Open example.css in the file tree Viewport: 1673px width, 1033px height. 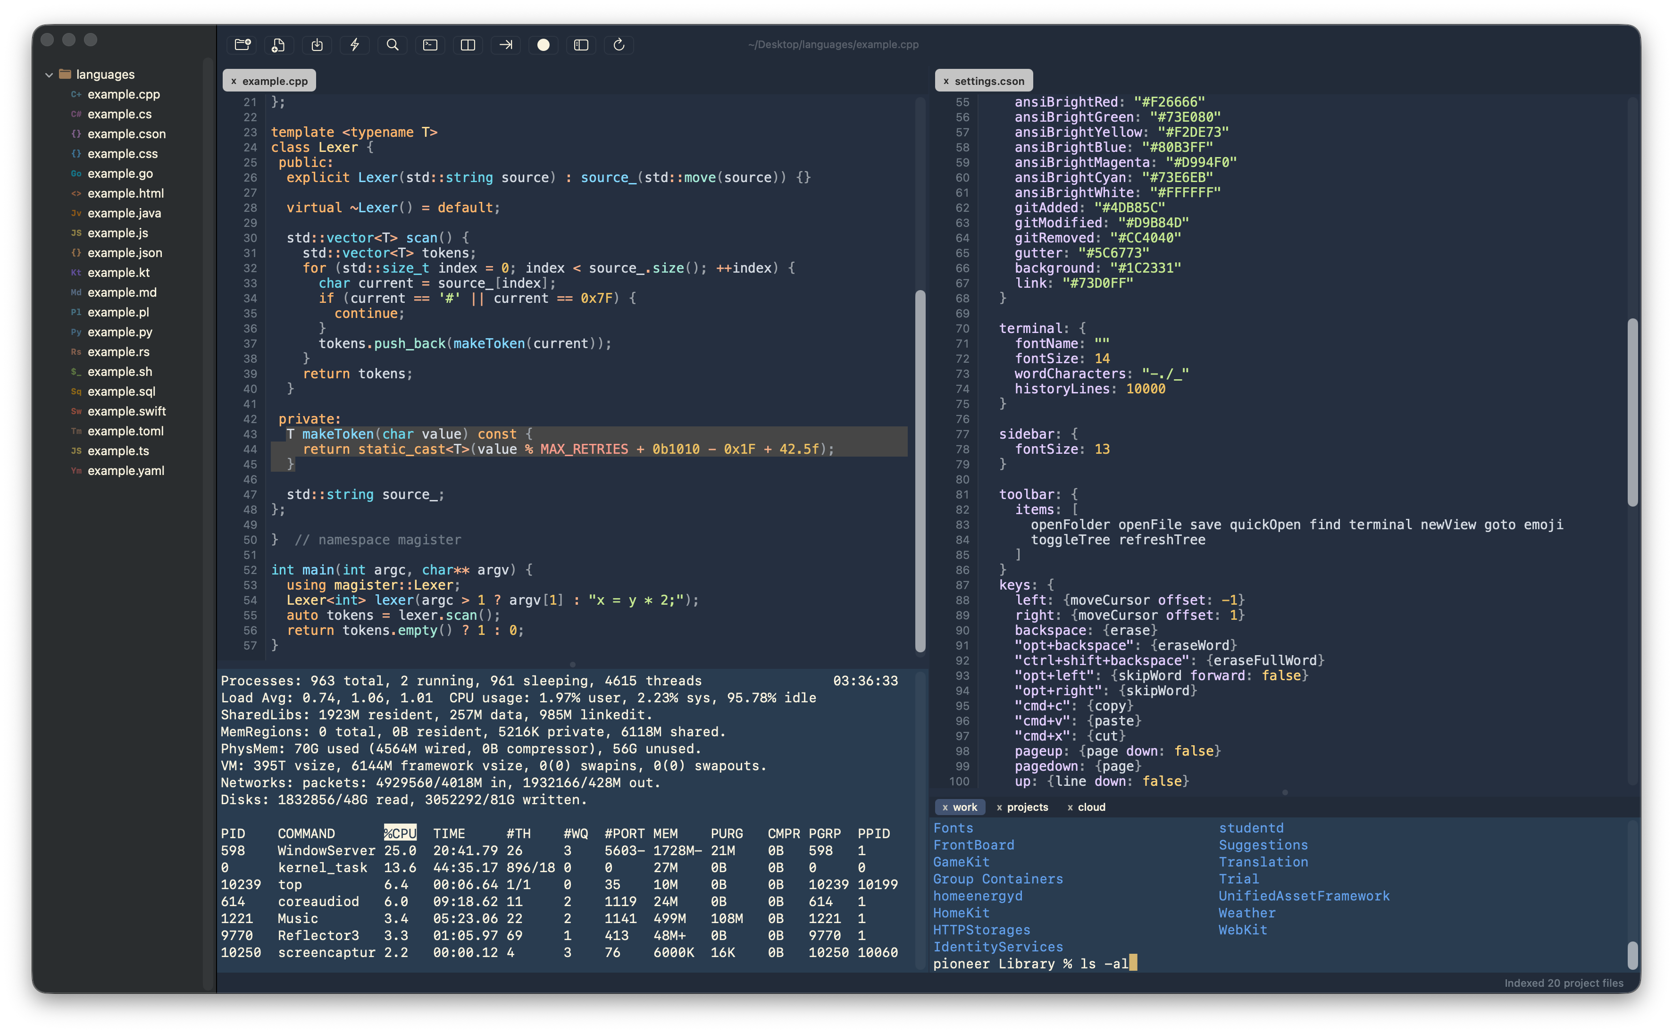click(122, 154)
